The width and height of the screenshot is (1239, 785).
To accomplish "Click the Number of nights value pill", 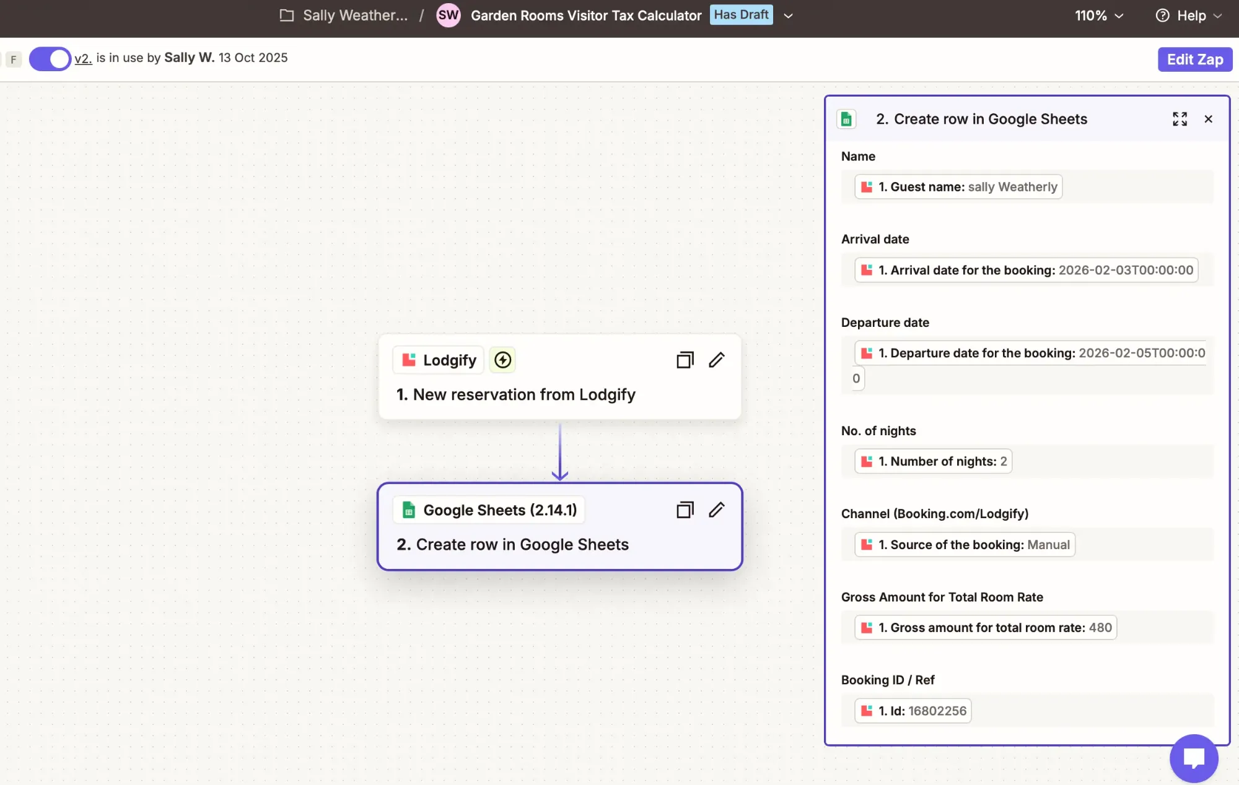I will click(x=933, y=461).
